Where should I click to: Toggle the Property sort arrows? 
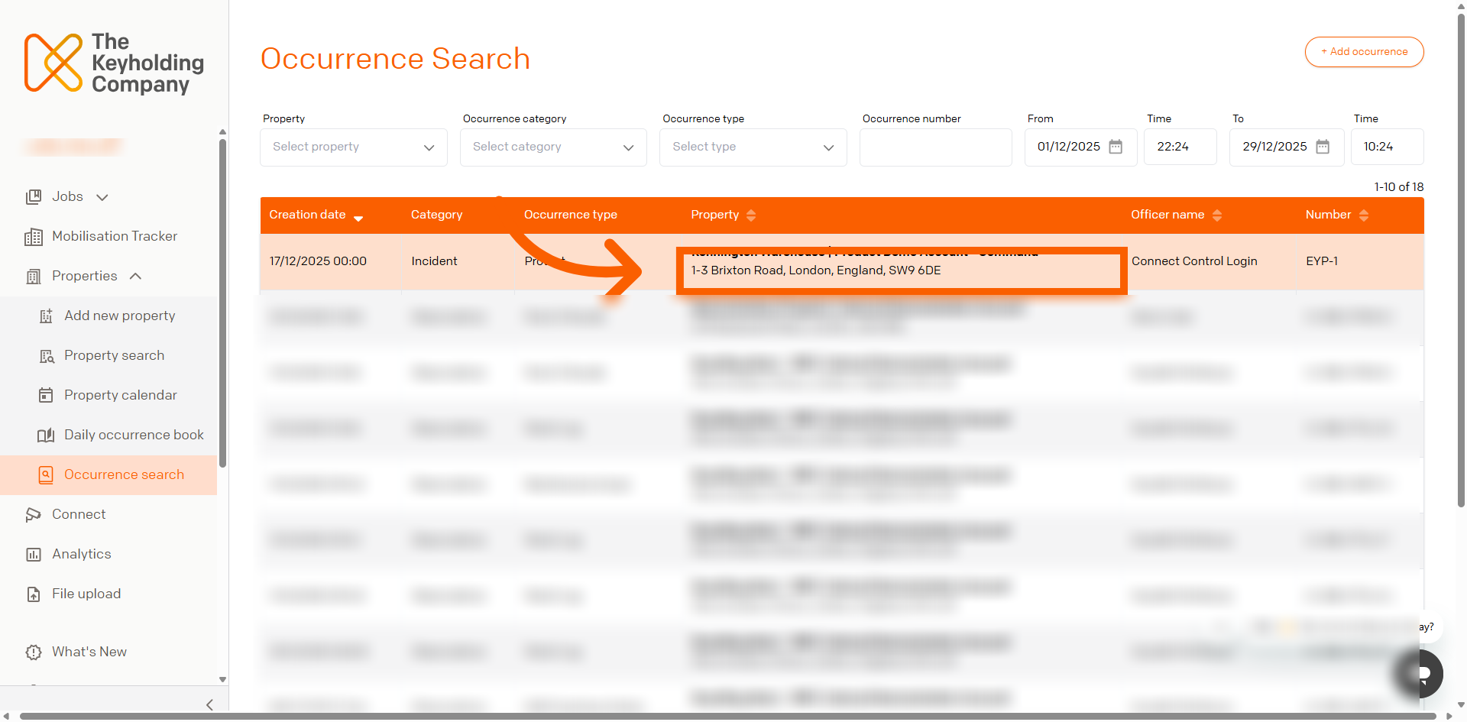pos(751,215)
